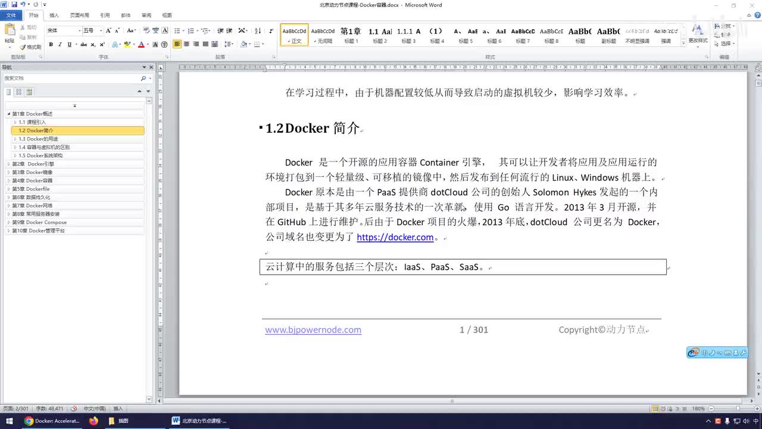762x429 pixels.
Task: Click the Sort icon in the paragraph group
Action: coord(258,30)
